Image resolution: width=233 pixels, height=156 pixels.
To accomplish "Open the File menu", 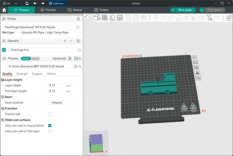I will point(6,3).
